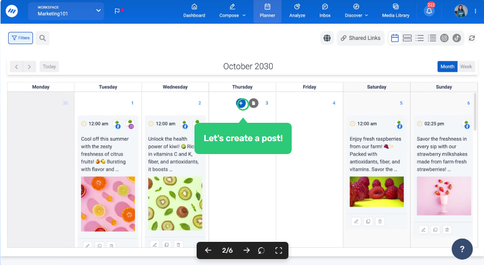This screenshot has height=265, width=484.
Task: Open Shared Links
Action: 360,38
